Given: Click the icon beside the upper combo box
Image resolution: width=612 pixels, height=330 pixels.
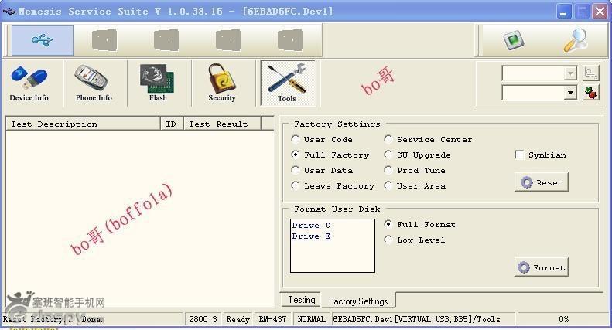Looking at the screenshot, I should point(590,73).
